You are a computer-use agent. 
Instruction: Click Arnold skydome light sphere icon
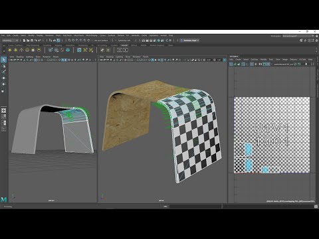[x=27, y=50]
